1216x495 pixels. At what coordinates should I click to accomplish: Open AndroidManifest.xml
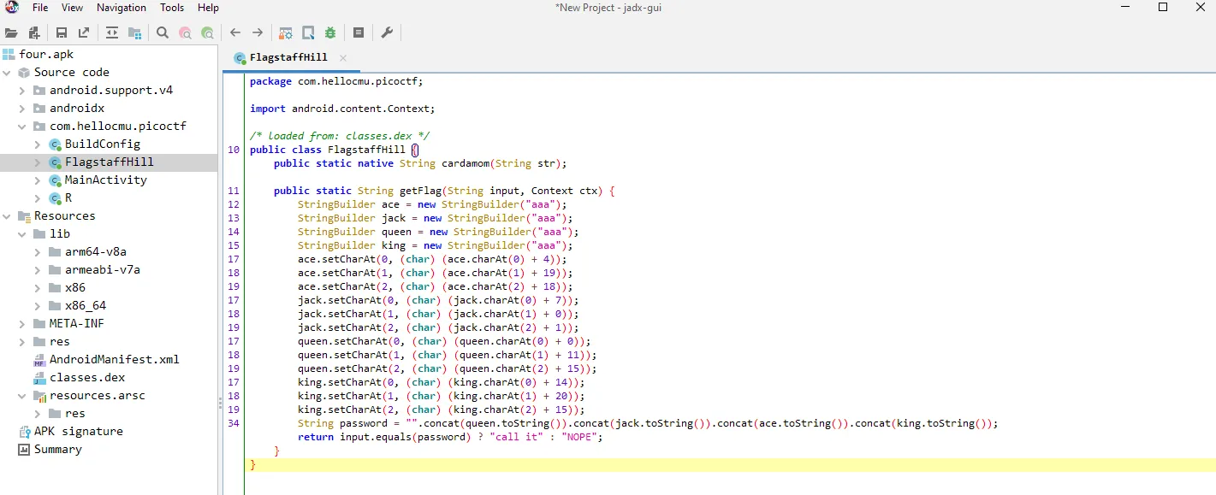click(115, 359)
